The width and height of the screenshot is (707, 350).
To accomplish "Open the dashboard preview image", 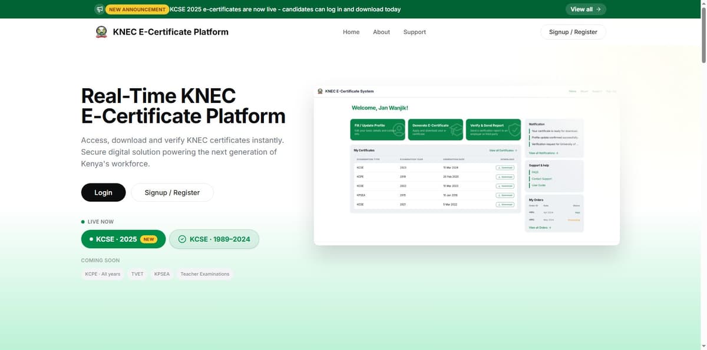I will 467,164.
